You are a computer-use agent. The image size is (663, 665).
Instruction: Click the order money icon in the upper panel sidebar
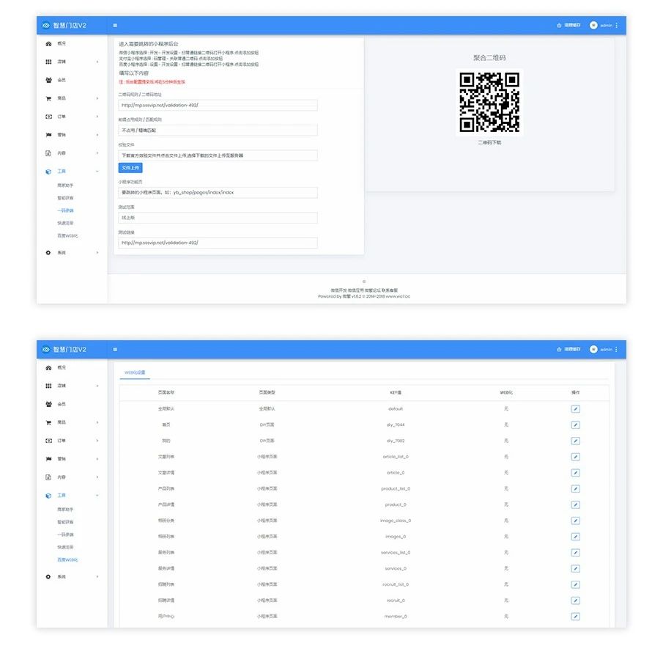click(48, 117)
